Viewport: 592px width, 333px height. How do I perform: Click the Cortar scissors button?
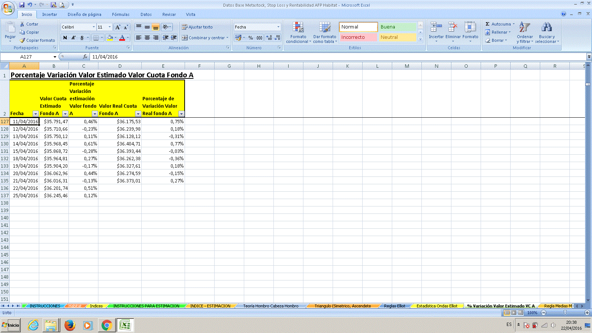pos(29,24)
